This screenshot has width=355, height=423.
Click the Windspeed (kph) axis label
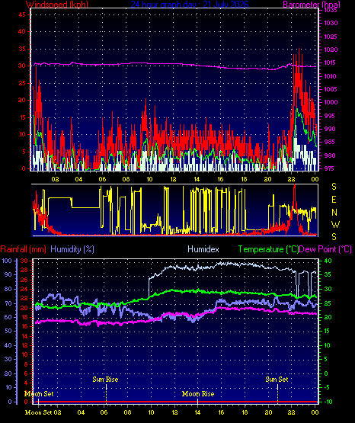[57, 5]
